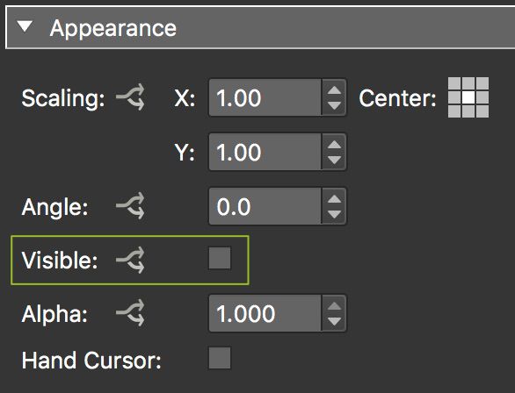The image size is (515, 393).
Task: Enable the Hand Cursor checkbox
Action: pos(220,358)
